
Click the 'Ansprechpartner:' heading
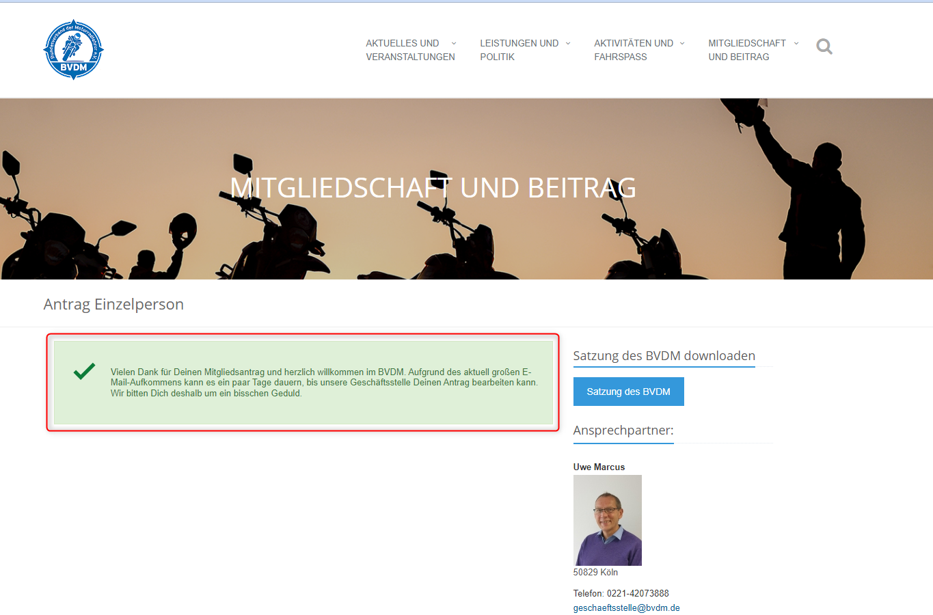point(623,430)
